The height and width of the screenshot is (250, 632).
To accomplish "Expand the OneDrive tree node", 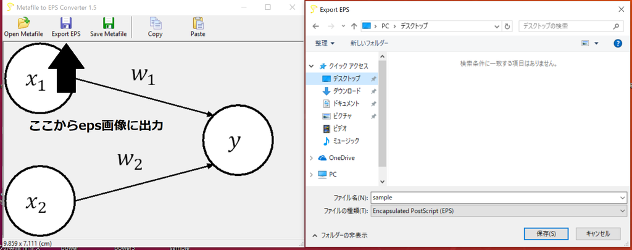I will pos(311,158).
